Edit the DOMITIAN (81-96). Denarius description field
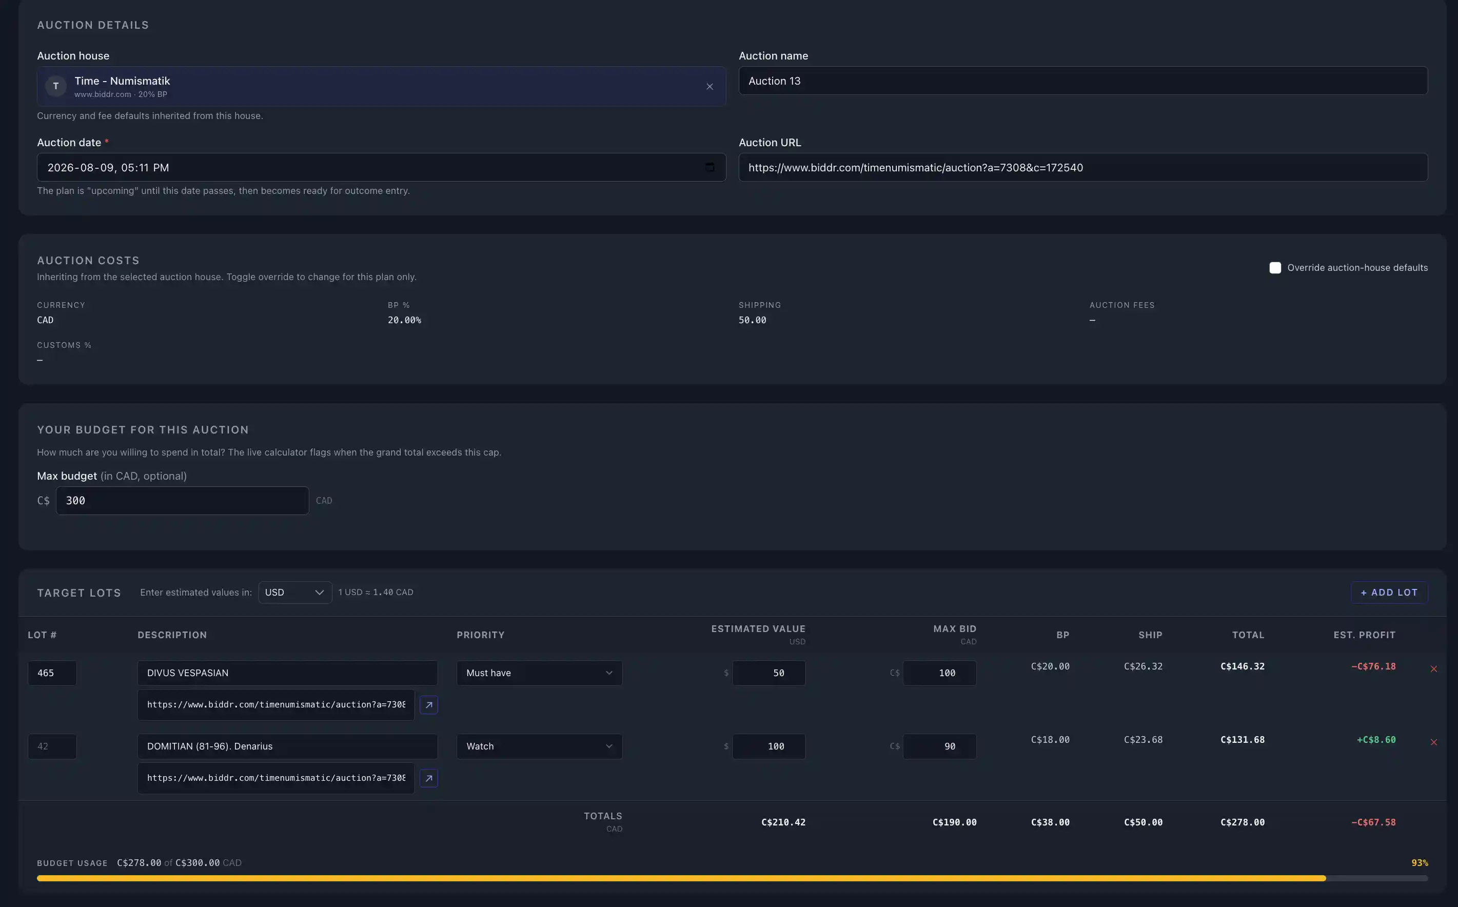The height and width of the screenshot is (907, 1458). pyautogui.click(x=287, y=746)
